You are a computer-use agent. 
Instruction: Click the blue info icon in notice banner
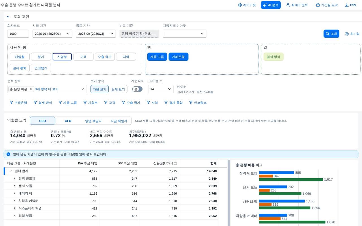(x=8, y=154)
